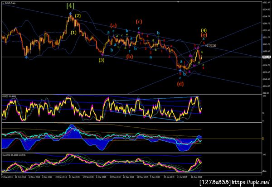Click the 1183.72 price axis label

(266, 44)
